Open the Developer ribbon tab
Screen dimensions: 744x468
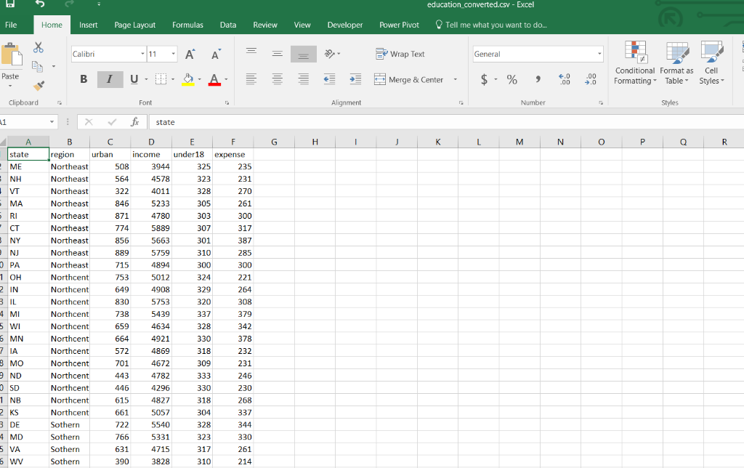[345, 24]
